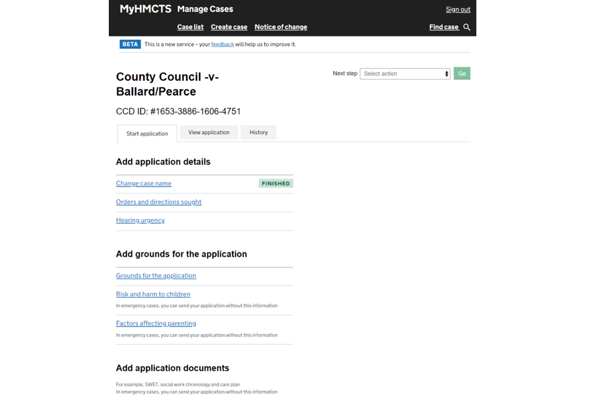Open Change case name task
Image resolution: width=597 pixels, height=398 pixels.
point(144,183)
